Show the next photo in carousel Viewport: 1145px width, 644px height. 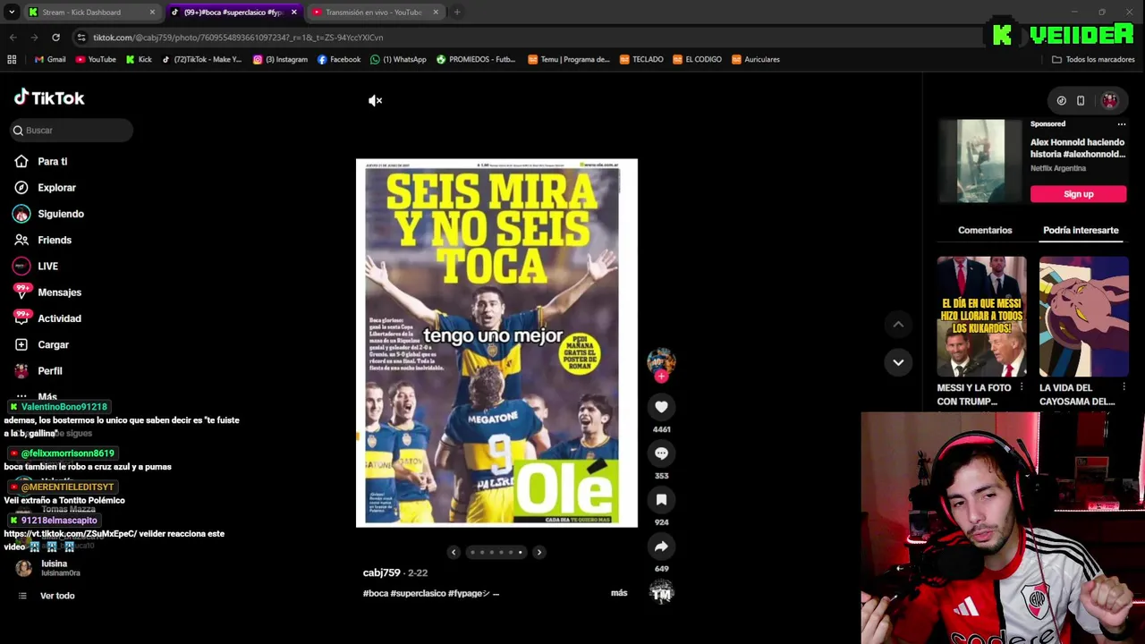tap(539, 552)
